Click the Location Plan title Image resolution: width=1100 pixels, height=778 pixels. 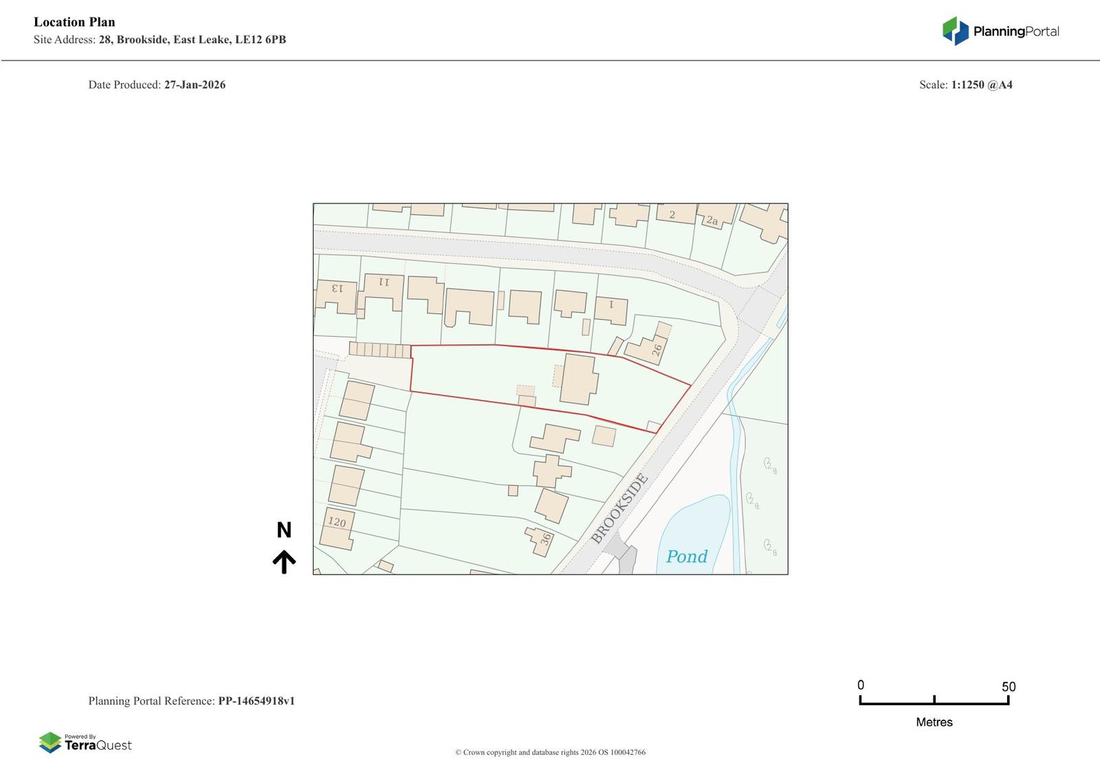click(74, 22)
